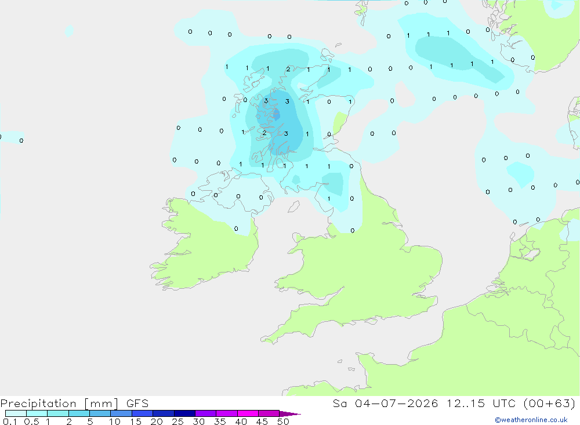Viewport: 580px width, 425px height.
Task: Click the '0.5' legend scale value
Action: 31,422
